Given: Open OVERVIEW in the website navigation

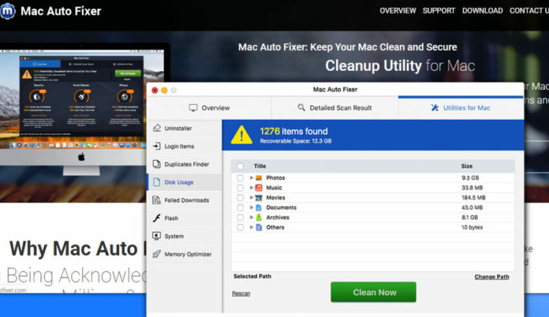Looking at the screenshot, I should [x=398, y=11].
